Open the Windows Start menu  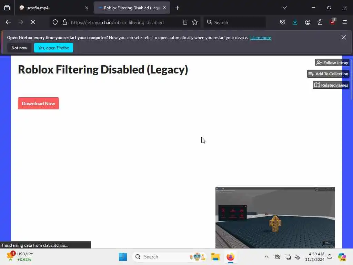pyautogui.click(x=123, y=257)
